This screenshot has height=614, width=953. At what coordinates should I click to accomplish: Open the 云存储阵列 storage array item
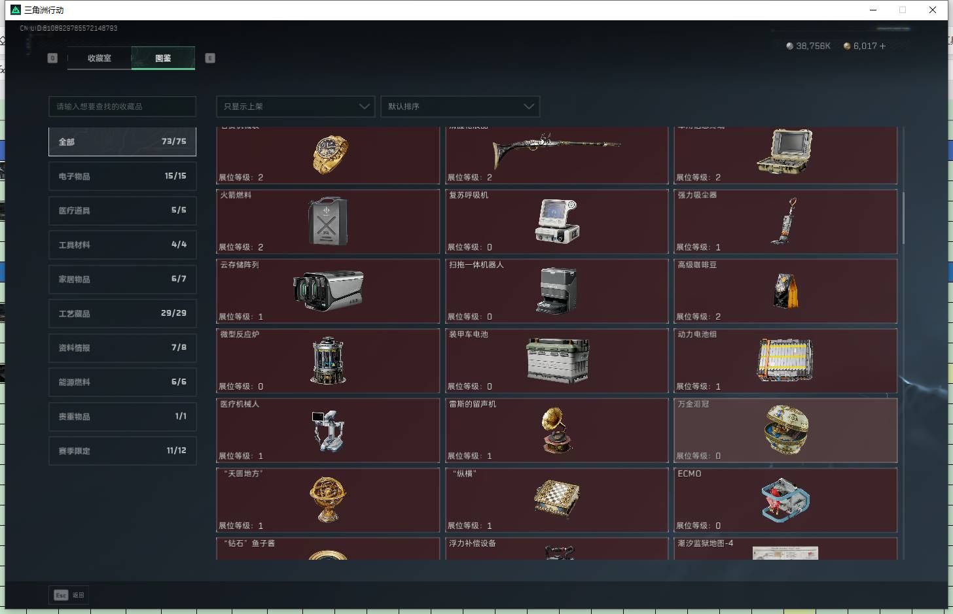point(327,291)
